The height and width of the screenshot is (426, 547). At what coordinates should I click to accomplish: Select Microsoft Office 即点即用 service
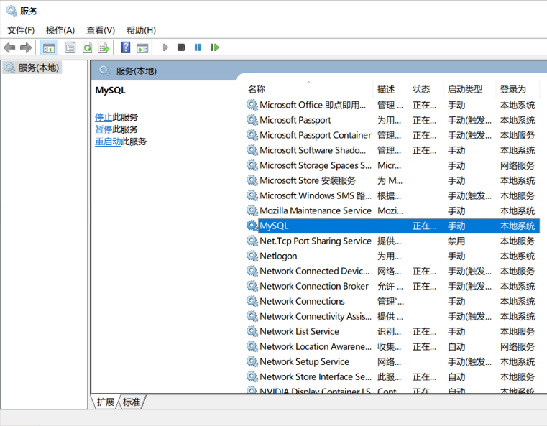tap(392, 105)
